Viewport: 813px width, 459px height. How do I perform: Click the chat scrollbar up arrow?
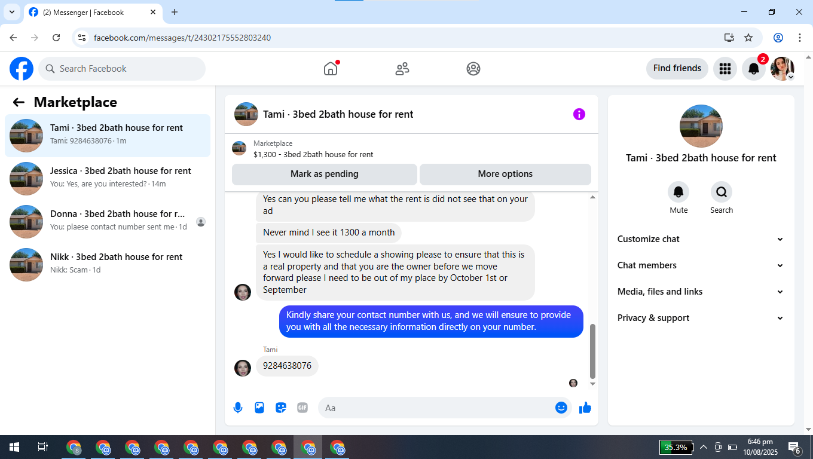[x=593, y=197]
